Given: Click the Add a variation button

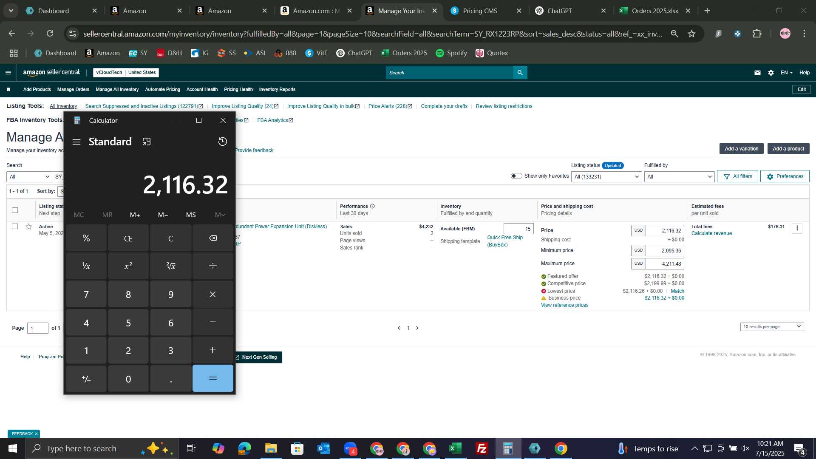Looking at the screenshot, I should (742, 149).
